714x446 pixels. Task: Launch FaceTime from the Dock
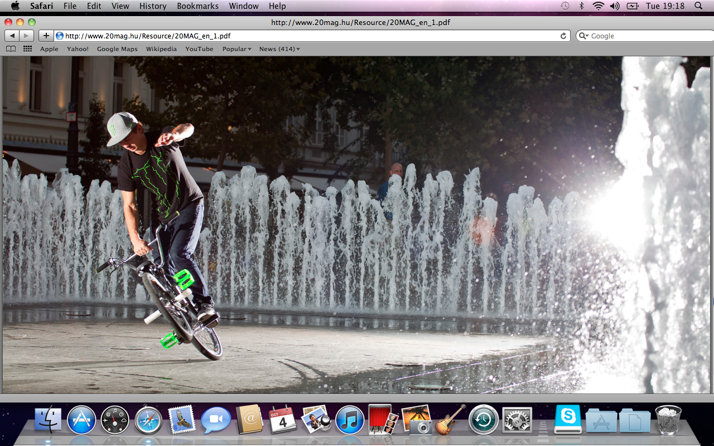216,420
